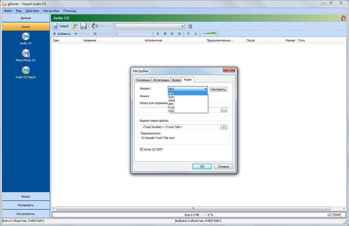
Task: Launch the Audio CD Ripper icon
Action: [x=26, y=72]
